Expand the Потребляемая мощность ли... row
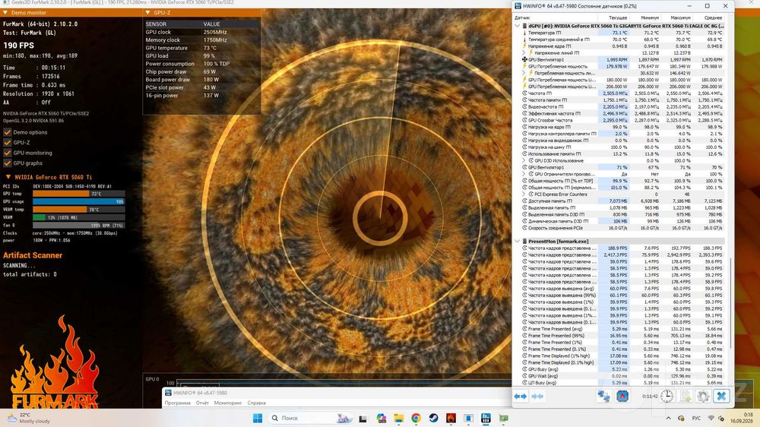The image size is (760, 427). (x=524, y=73)
